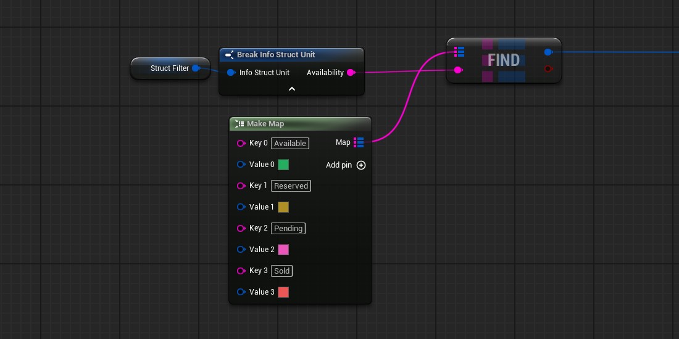The height and width of the screenshot is (339, 679).
Task: Click the FIND node red boolean pin
Action: click(548, 68)
